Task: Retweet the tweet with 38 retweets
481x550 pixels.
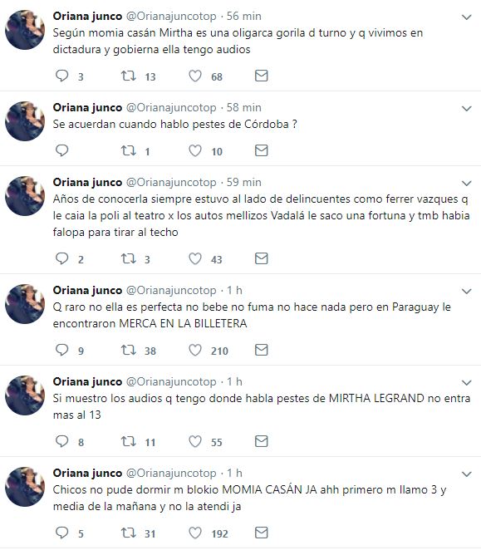Action: [x=129, y=350]
